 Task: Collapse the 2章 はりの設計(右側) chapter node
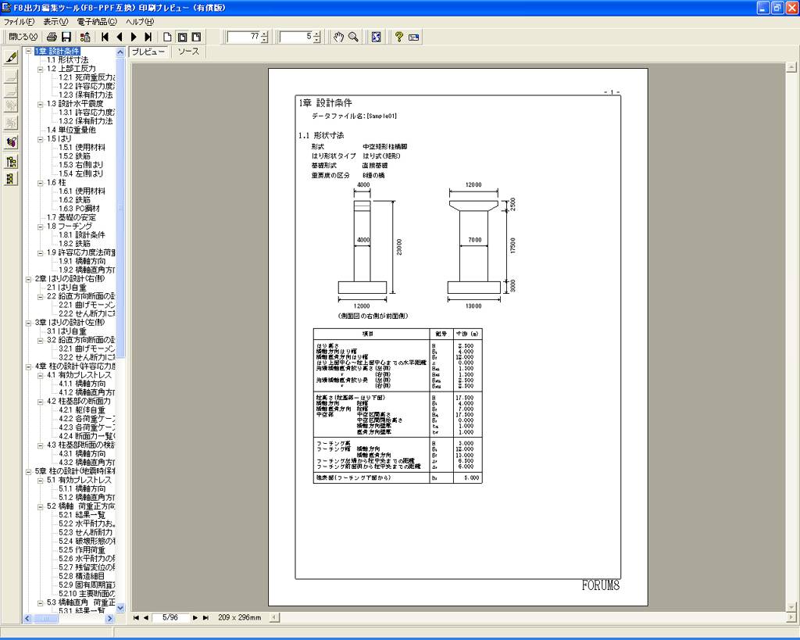click(29, 279)
